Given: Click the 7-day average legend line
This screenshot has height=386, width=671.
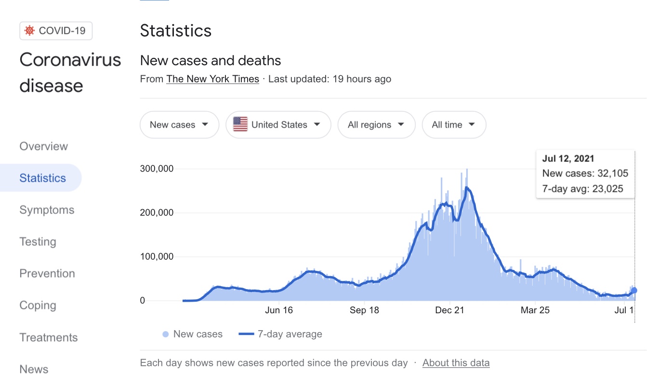Looking at the screenshot, I should [246, 334].
